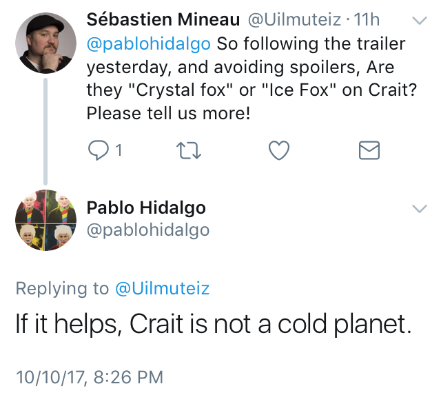Open Pablo Hidalgo's avatar image
The height and width of the screenshot is (404, 441).
click(45, 219)
